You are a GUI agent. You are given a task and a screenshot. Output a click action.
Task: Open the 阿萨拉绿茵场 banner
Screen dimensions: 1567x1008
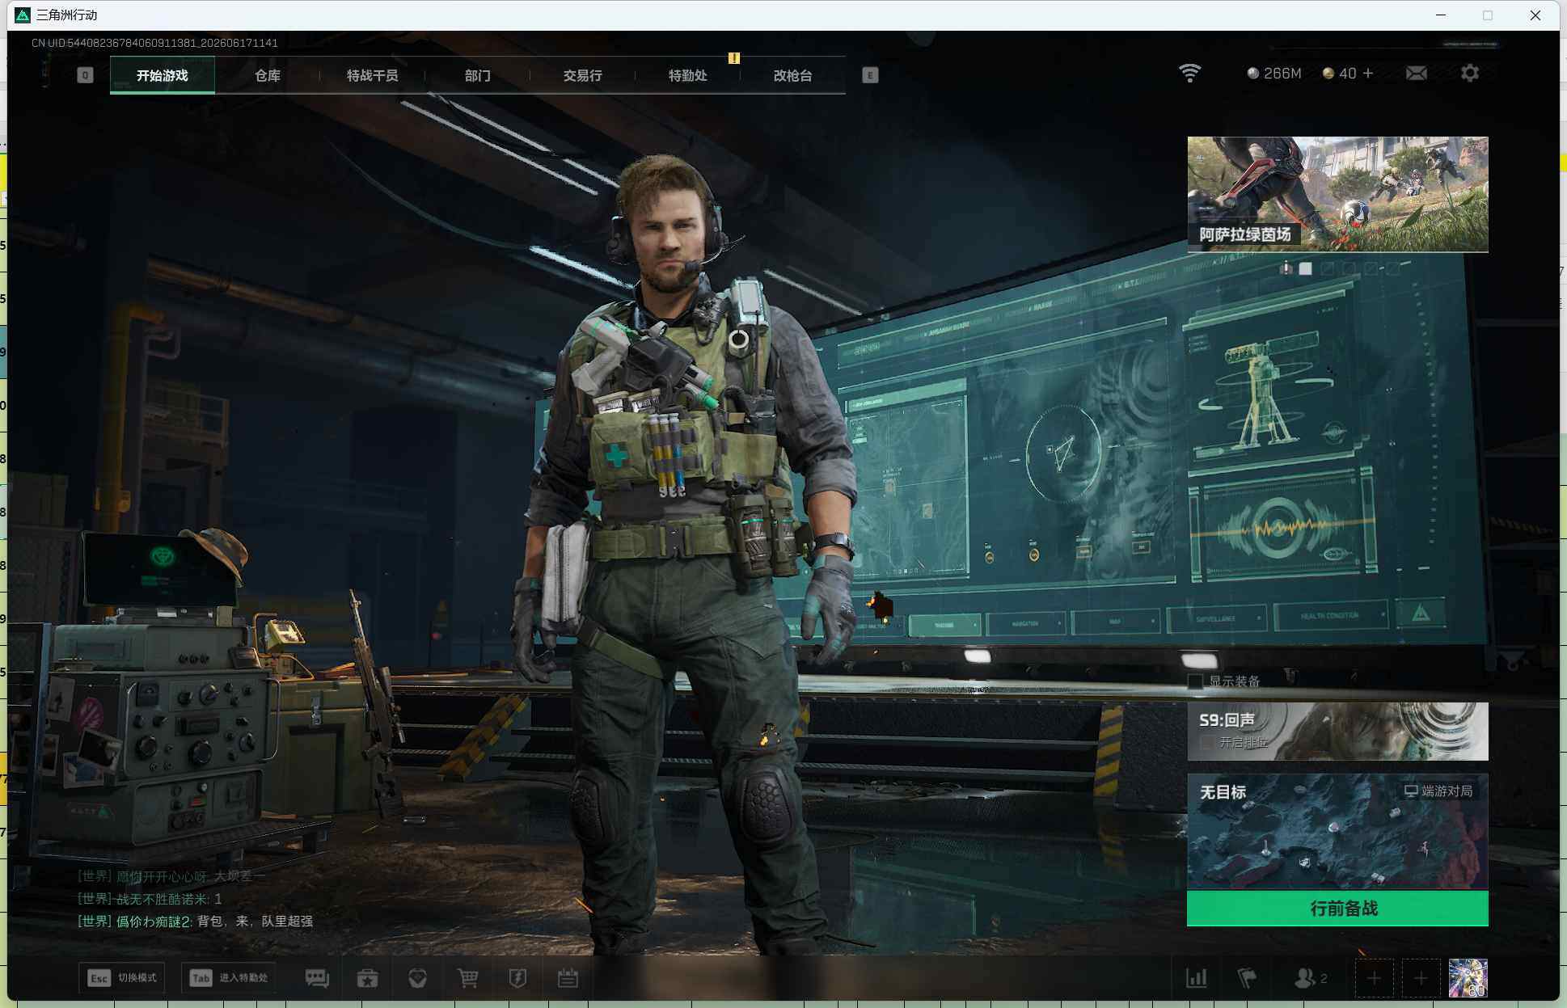click(1337, 194)
